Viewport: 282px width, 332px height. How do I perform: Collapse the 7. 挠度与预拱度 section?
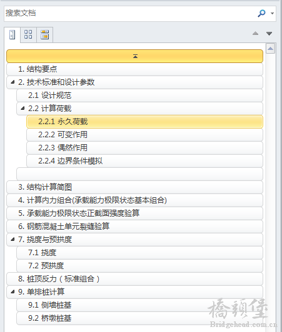[13, 240]
